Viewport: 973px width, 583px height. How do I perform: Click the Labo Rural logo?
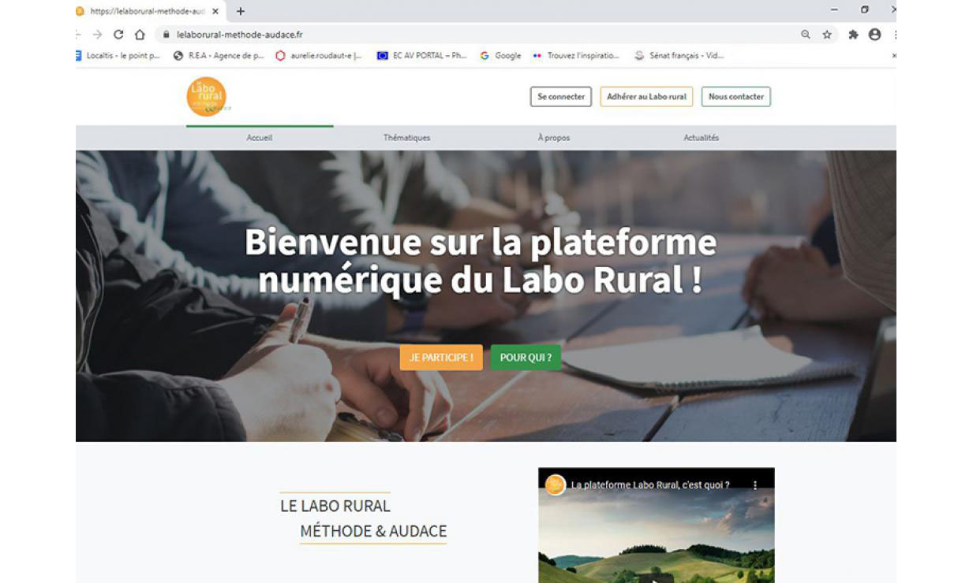(x=208, y=97)
